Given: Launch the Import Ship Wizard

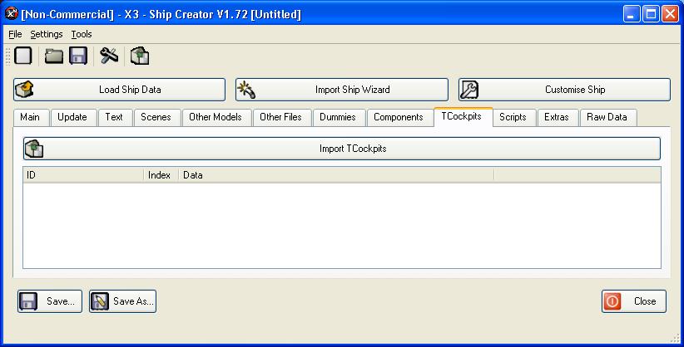Looking at the screenshot, I should tap(342, 90).
